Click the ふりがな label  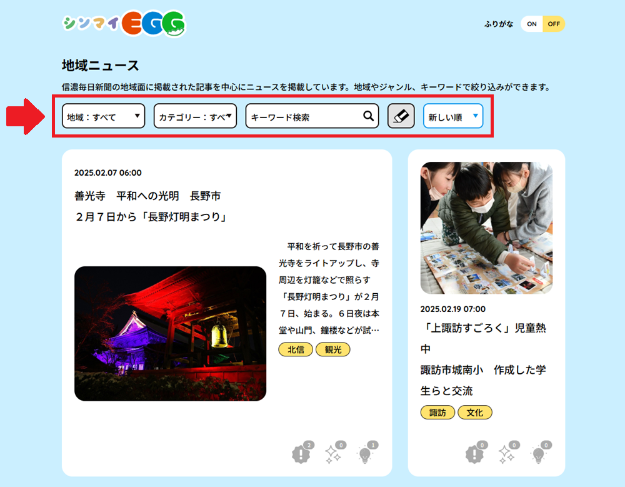coord(499,24)
